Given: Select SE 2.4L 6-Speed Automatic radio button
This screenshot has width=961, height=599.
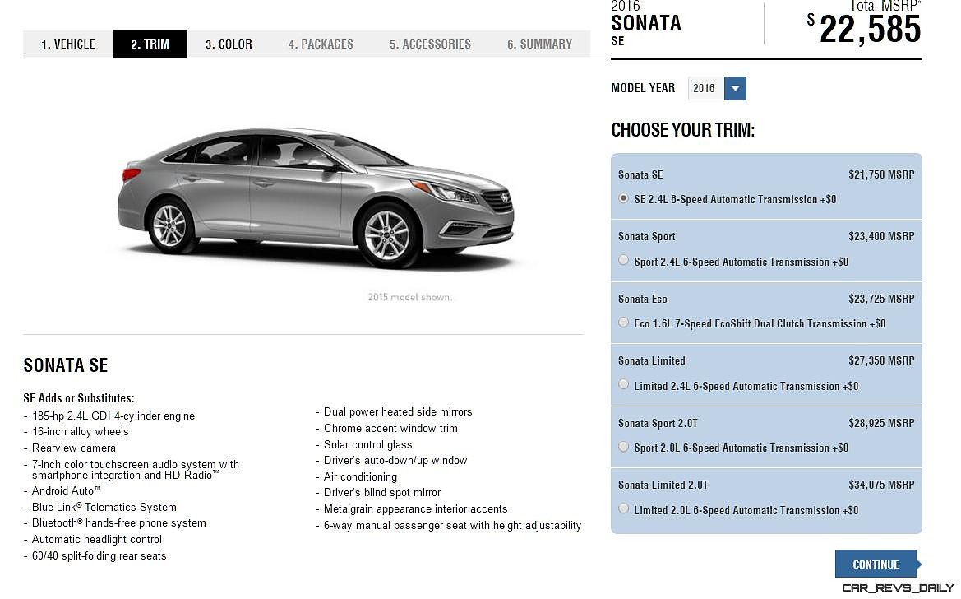Looking at the screenshot, I should (x=623, y=198).
